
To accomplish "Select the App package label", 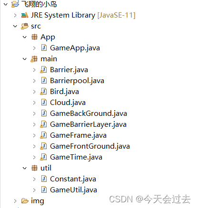I will [48, 38].
